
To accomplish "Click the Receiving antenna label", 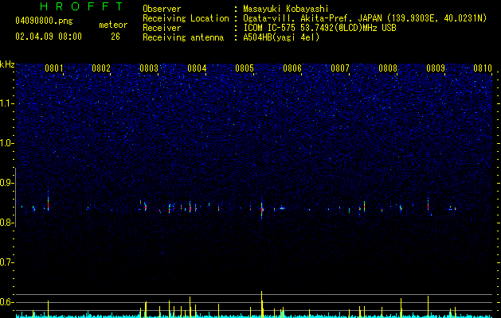I will coord(183,37).
